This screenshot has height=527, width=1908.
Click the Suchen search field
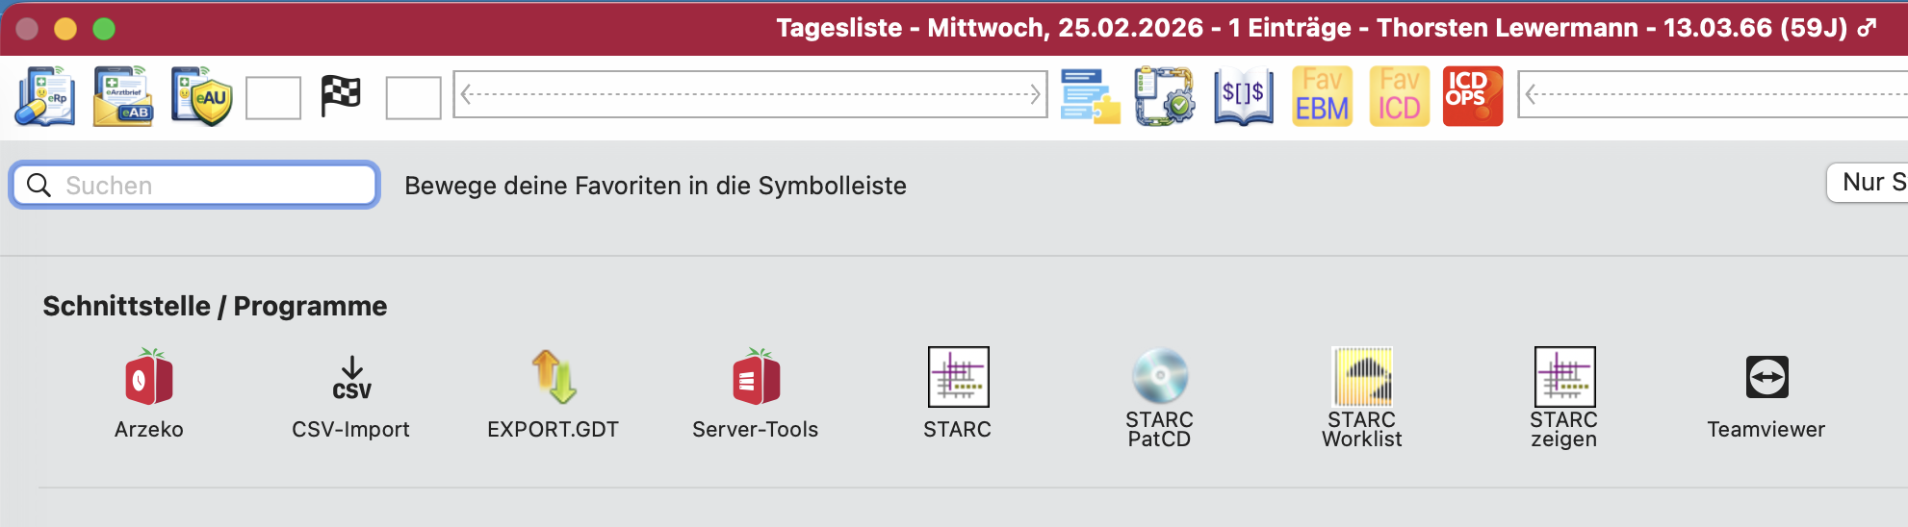(194, 185)
